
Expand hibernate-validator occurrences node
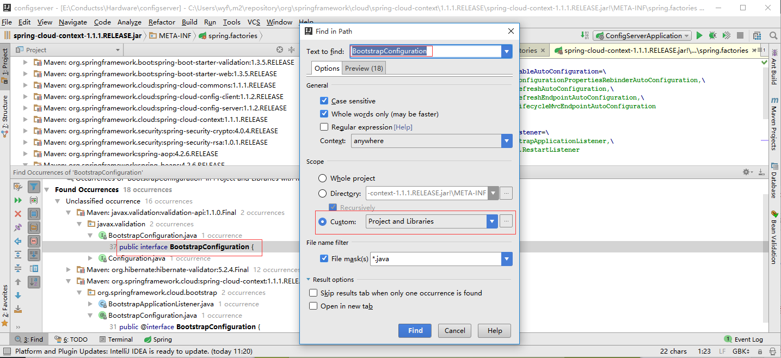tap(69, 269)
